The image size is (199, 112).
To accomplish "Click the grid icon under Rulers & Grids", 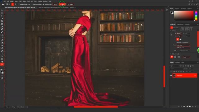I will click(175, 57).
